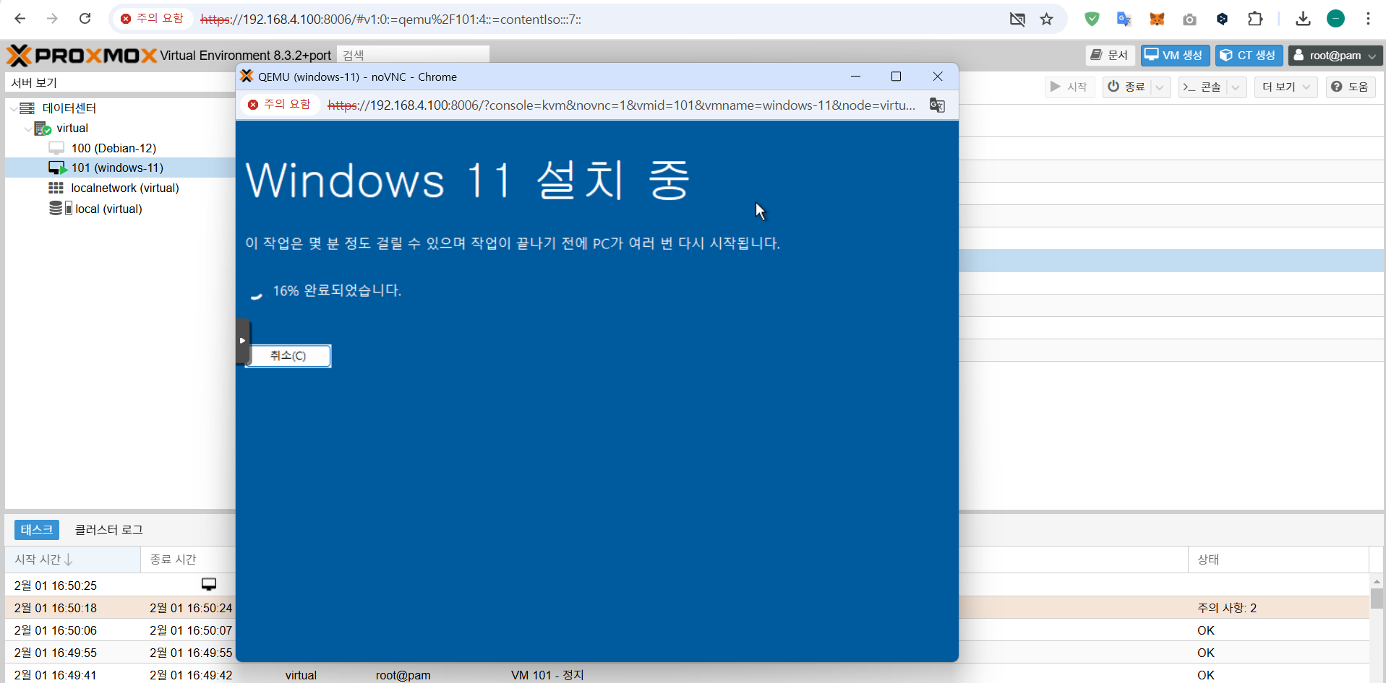Image resolution: width=1386 pixels, height=683 pixels.
Task: Open the Chrome profile avatar
Action: click(x=1335, y=19)
